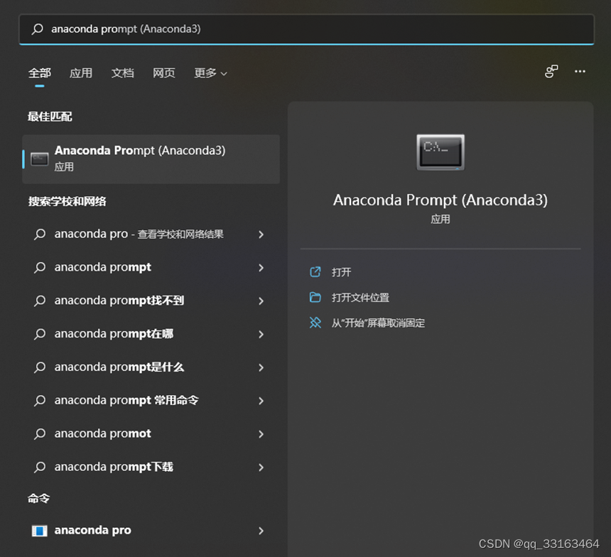Expand the 'anaconda prompt下载' chevron
The width and height of the screenshot is (611, 557).
(x=261, y=467)
